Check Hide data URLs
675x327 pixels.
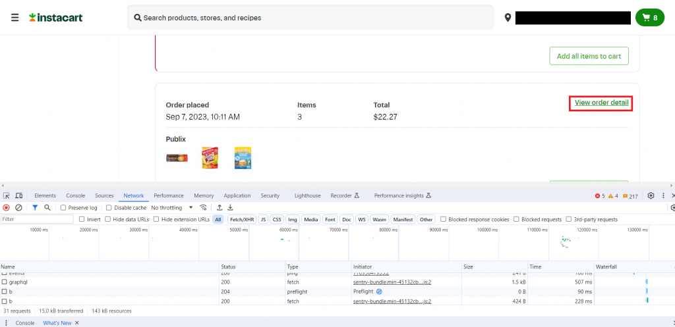pos(107,219)
